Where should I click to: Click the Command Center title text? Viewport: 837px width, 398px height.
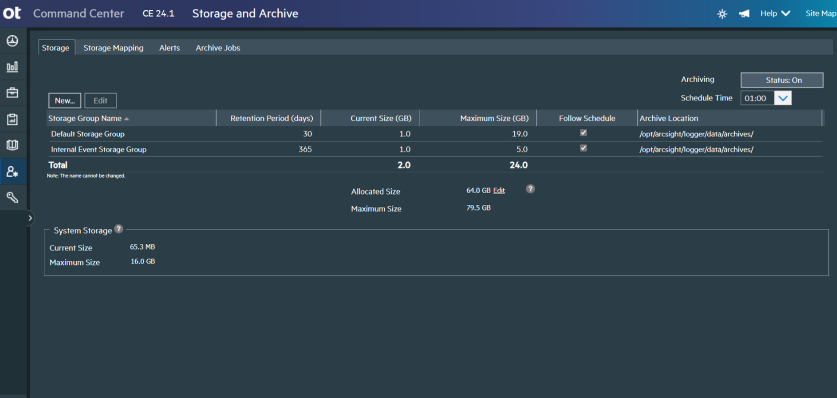coord(79,13)
